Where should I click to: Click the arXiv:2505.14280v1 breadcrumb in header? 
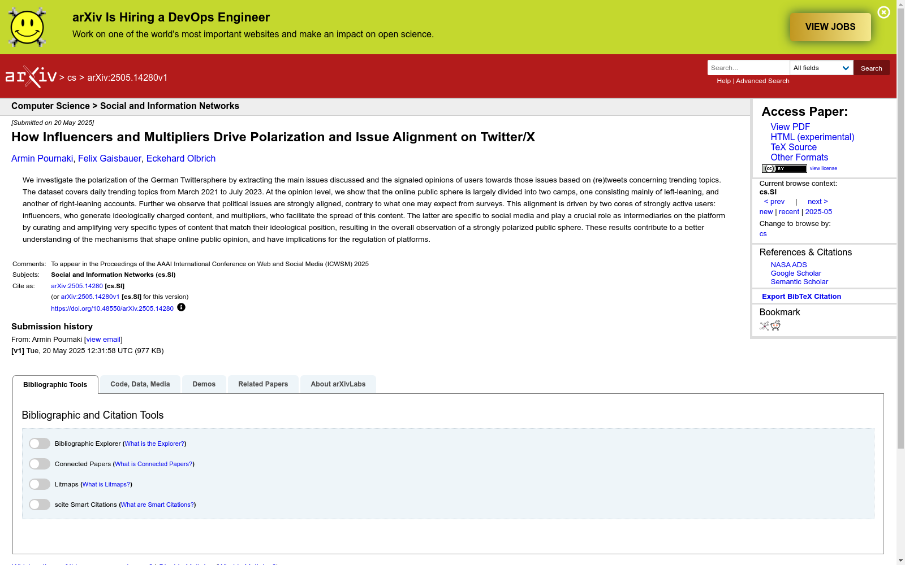(x=127, y=78)
